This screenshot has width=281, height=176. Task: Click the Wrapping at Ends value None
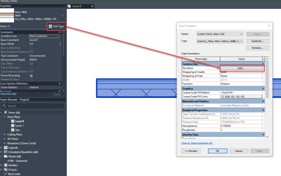pyautogui.click(x=241, y=76)
